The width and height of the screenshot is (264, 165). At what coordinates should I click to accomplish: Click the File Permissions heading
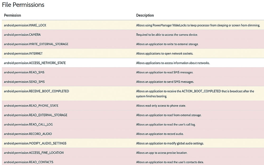tap(23, 5)
